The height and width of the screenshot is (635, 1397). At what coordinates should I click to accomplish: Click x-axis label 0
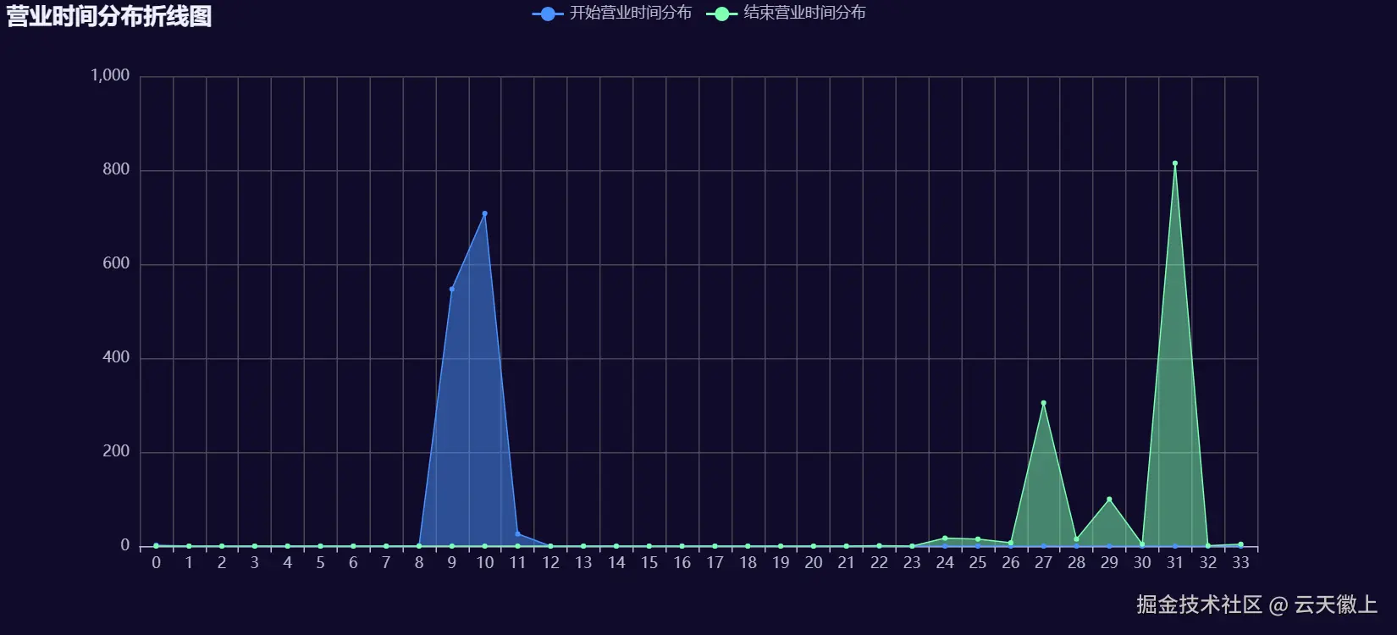tap(156, 563)
